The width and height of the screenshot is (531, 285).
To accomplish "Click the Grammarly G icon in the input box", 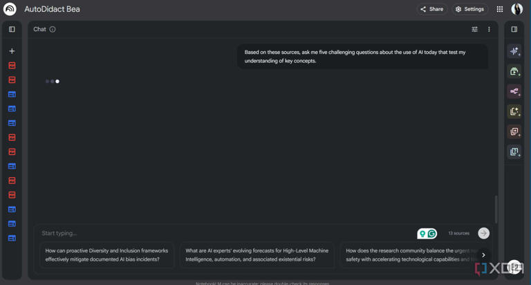I will click(x=431, y=234).
